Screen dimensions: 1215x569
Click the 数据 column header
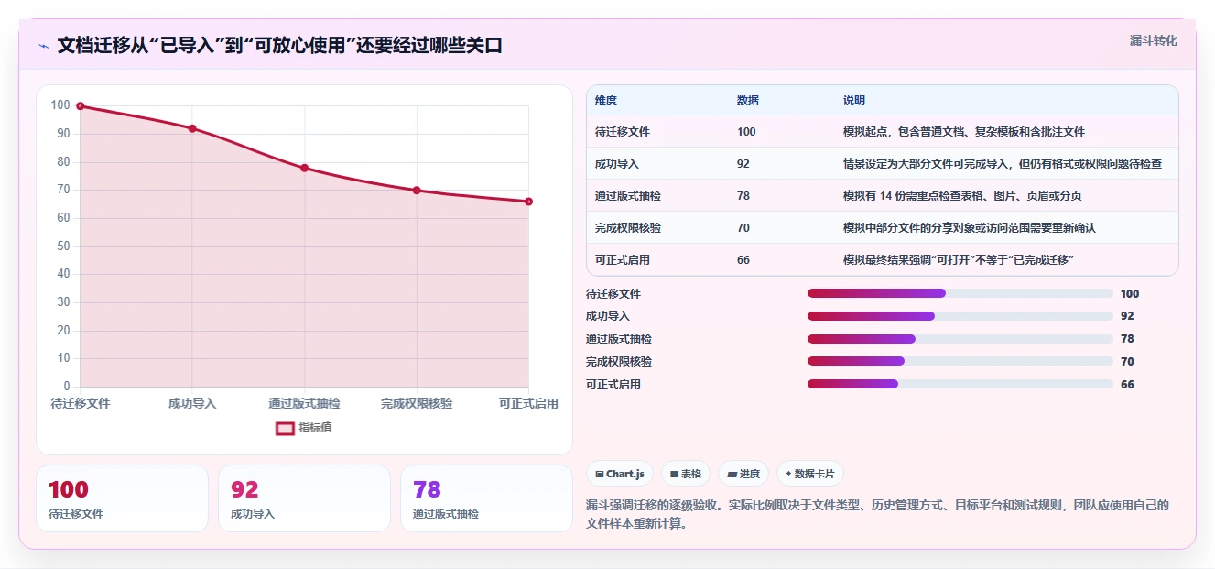(748, 100)
